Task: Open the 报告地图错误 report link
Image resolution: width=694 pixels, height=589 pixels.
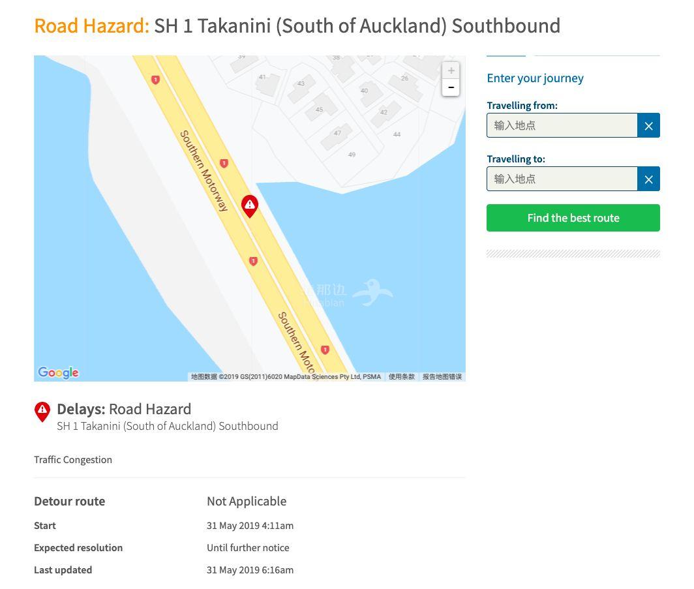Action: [442, 377]
